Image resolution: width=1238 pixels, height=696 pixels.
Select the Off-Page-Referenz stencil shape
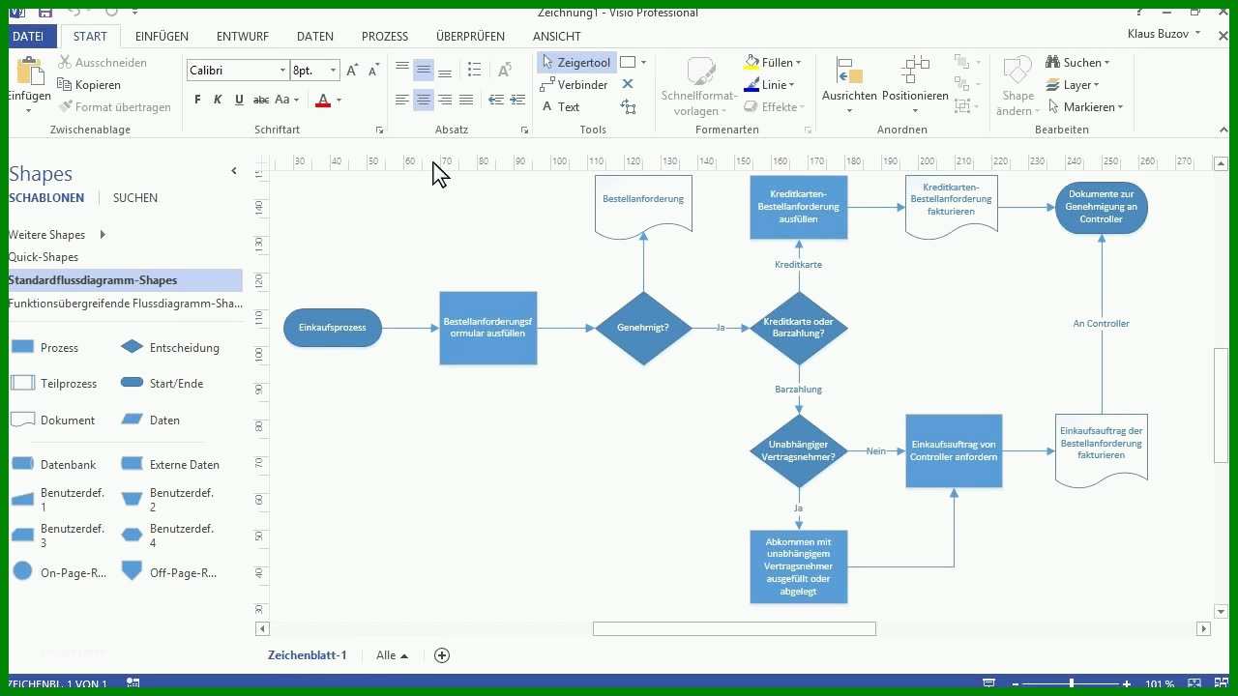pyautogui.click(x=168, y=572)
